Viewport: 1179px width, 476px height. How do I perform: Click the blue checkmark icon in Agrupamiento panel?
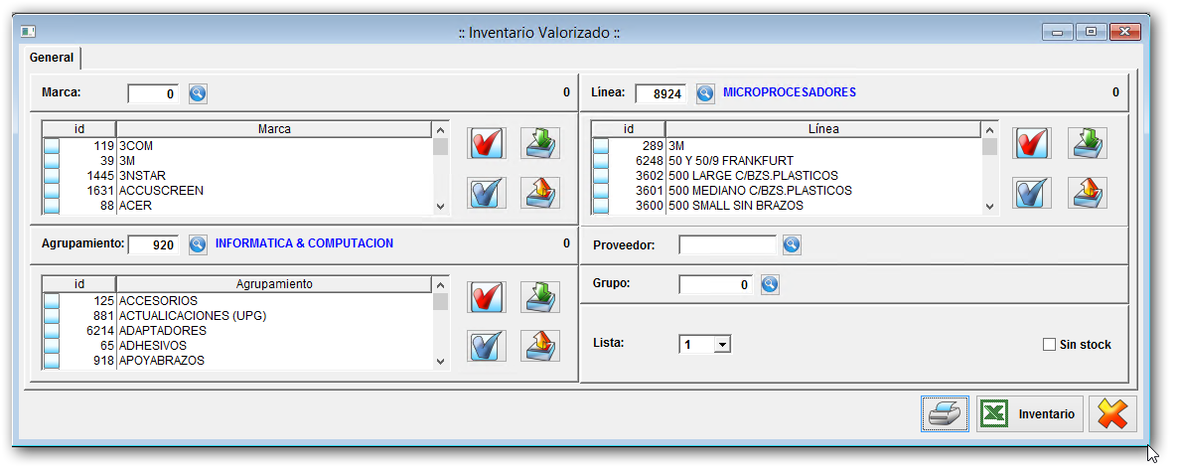(487, 346)
